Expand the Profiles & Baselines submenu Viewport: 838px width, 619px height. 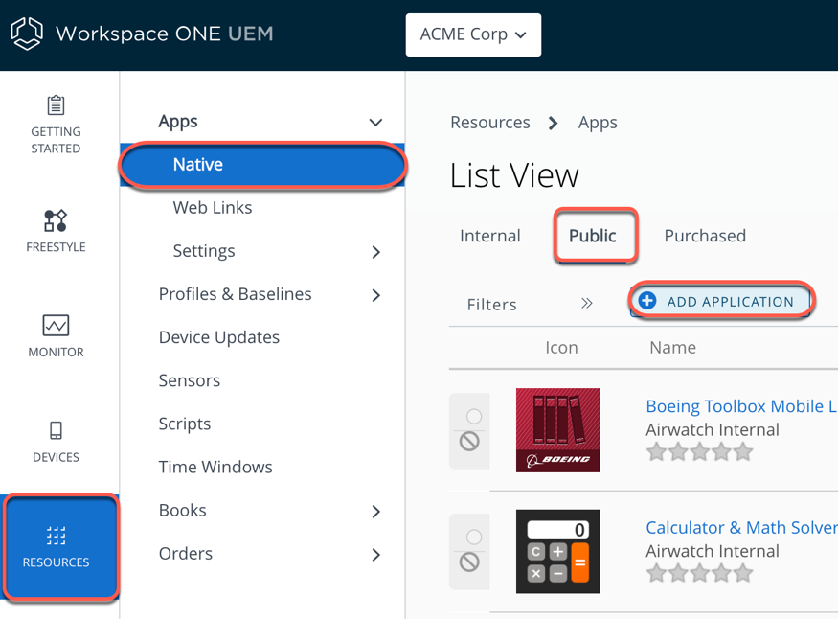click(375, 295)
